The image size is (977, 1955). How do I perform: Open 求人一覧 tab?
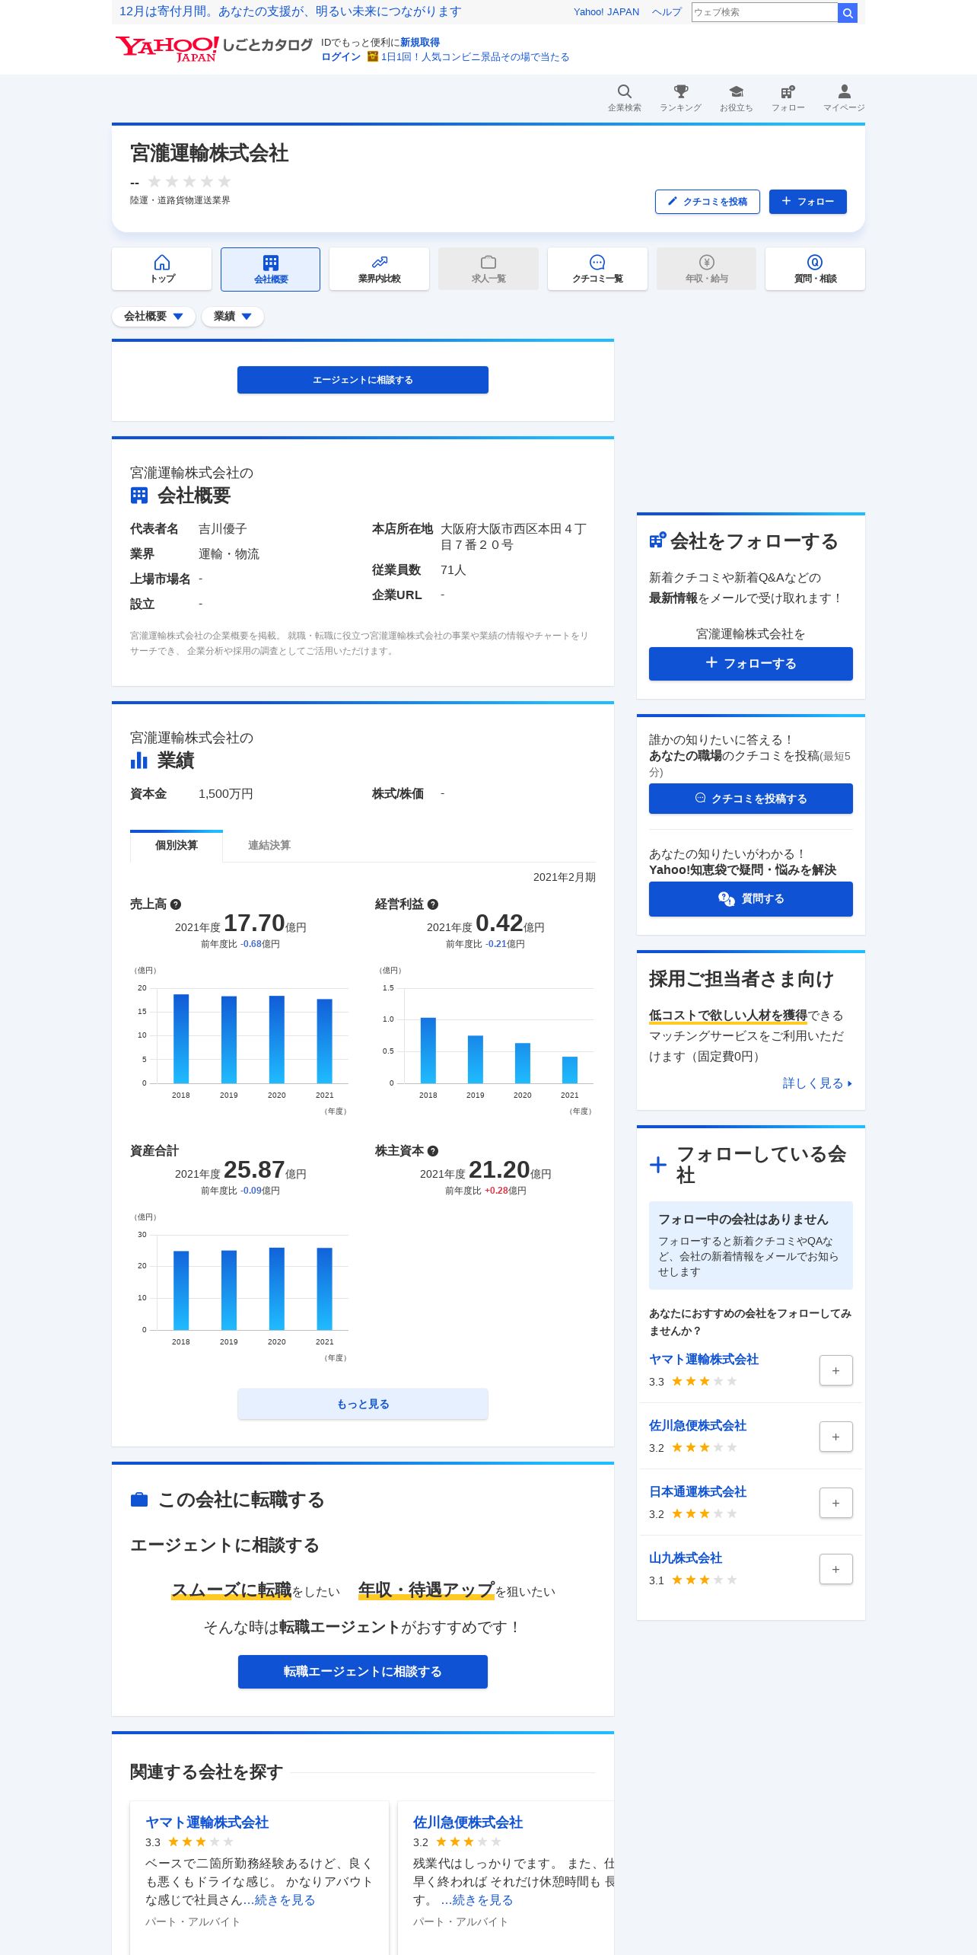point(488,269)
